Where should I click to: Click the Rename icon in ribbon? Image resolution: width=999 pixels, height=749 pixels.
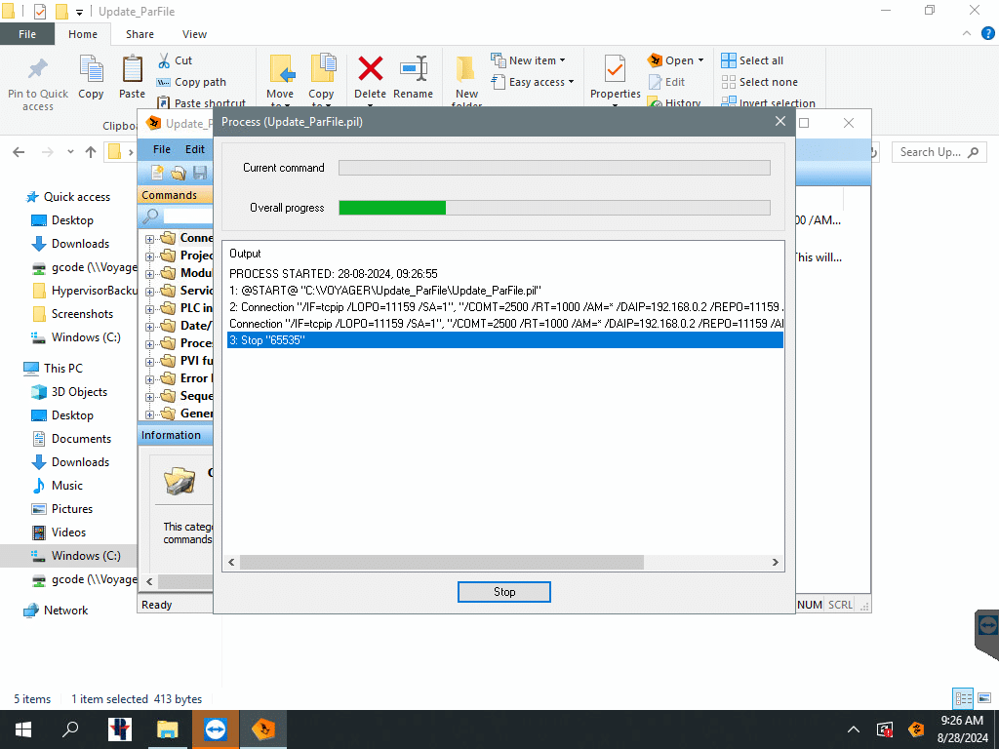(x=413, y=69)
